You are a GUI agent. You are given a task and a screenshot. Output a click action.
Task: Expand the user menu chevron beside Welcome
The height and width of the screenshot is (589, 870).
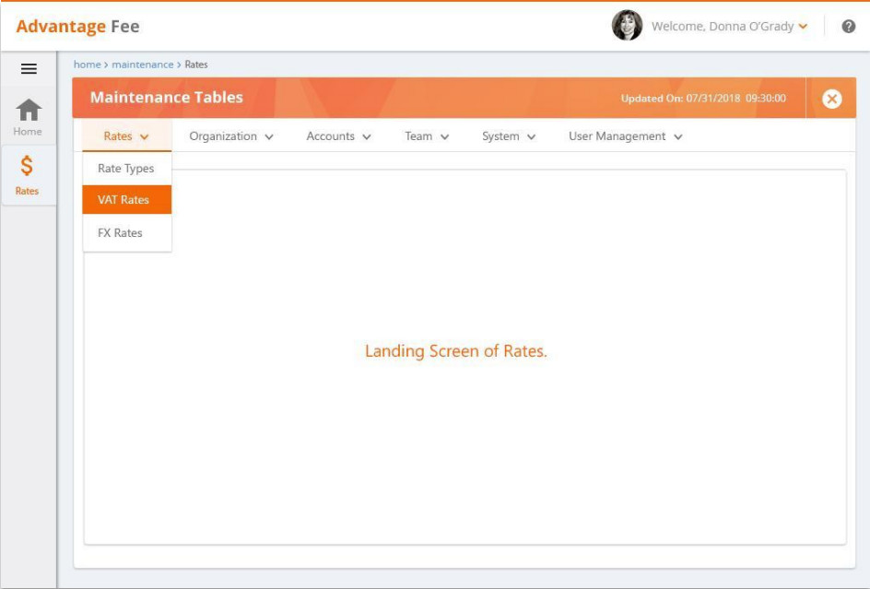(x=803, y=27)
